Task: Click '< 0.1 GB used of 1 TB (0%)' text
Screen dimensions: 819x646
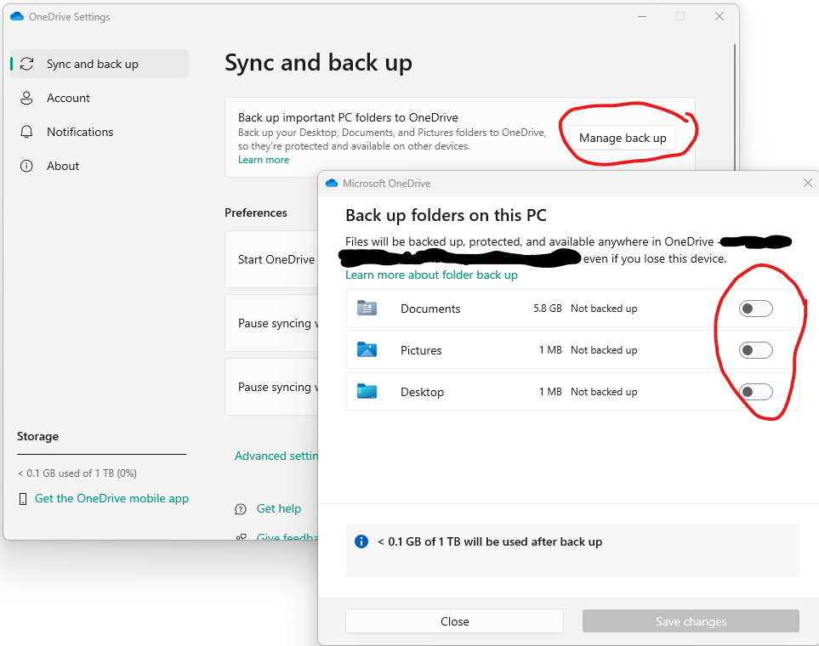Action: (x=77, y=473)
